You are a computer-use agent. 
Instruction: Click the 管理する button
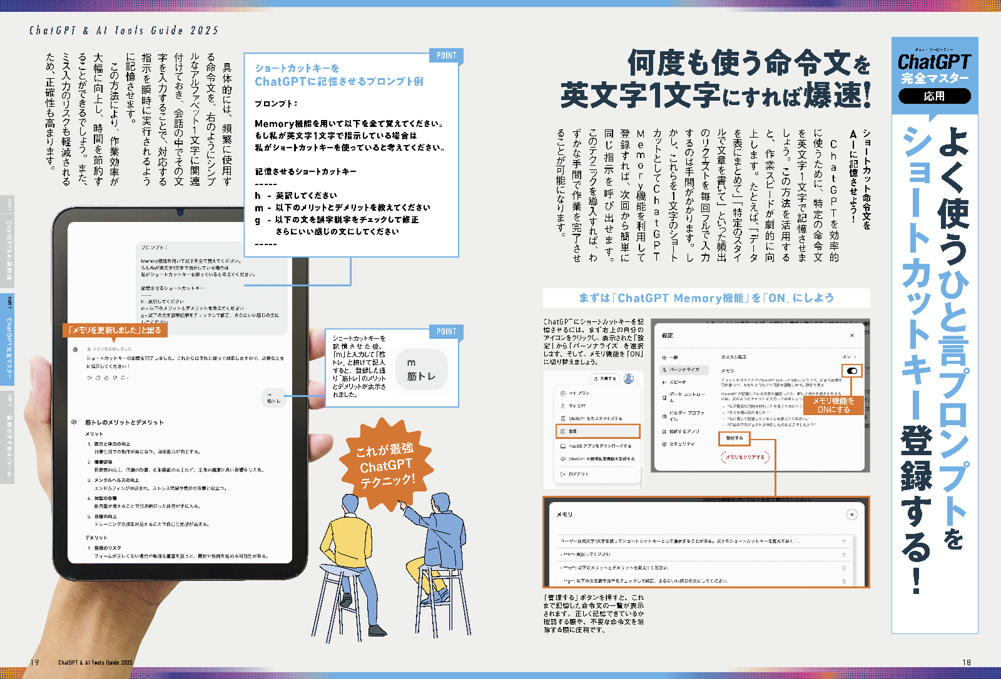pos(734,438)
